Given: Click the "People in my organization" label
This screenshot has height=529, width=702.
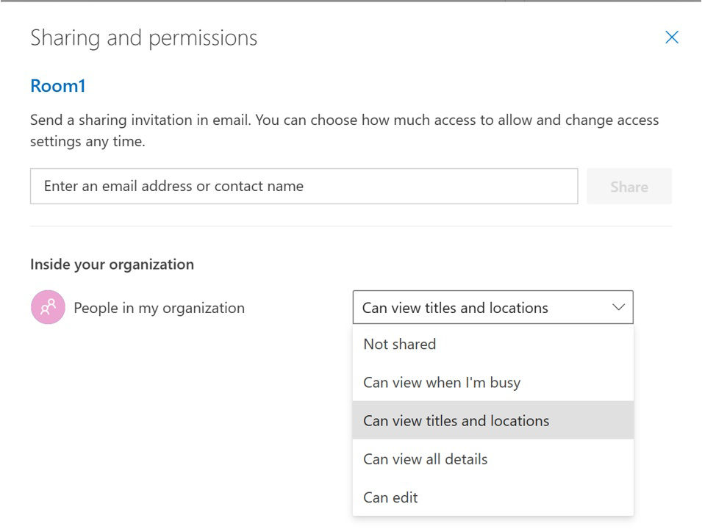Looking at the screenshot, I should (x=159, y=308).
